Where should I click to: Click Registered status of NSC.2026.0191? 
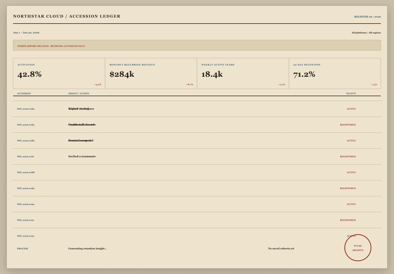click(x=348, y=220)
